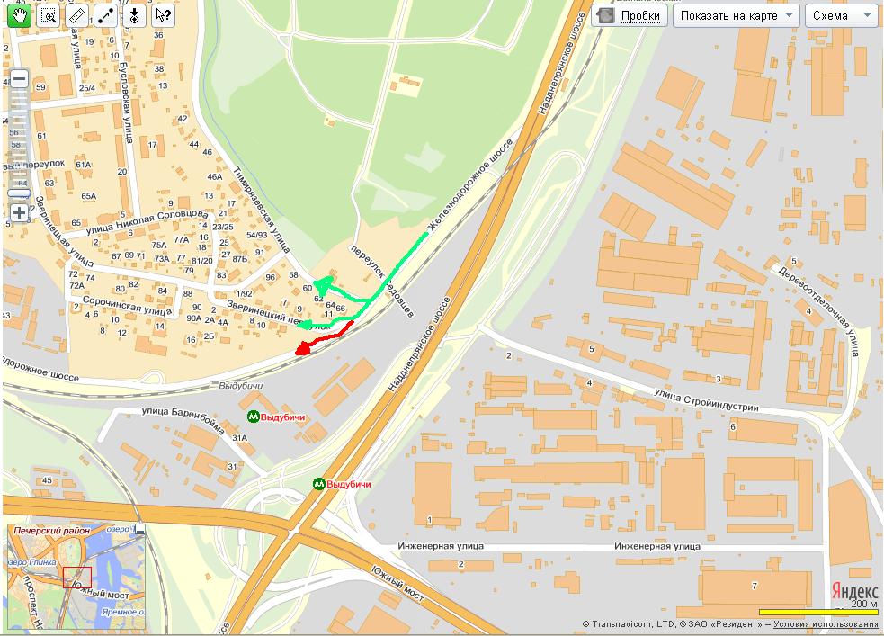884x636 pixels.
Task: Click the zoom level slider handle
Action: coord(19,193)
